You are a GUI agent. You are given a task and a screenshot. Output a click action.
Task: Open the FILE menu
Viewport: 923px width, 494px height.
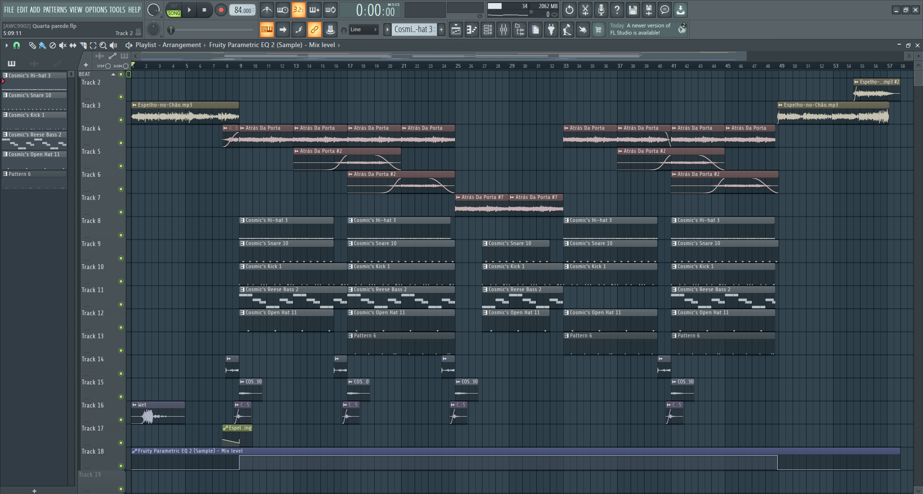point(9,10)
